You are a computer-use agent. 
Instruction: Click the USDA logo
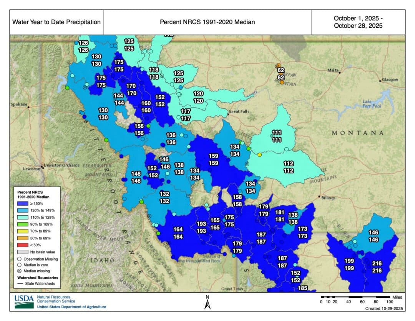tap(24, 302)
